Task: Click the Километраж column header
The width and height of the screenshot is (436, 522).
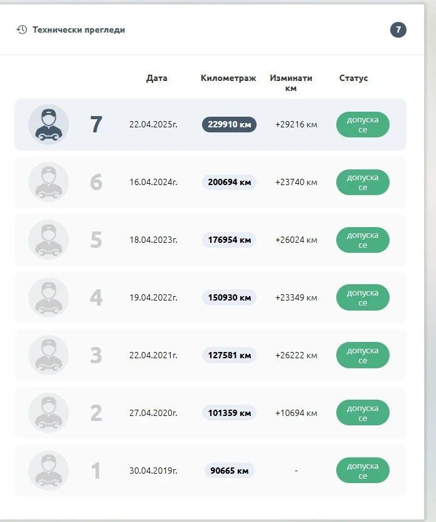Action: coord(228,78)
